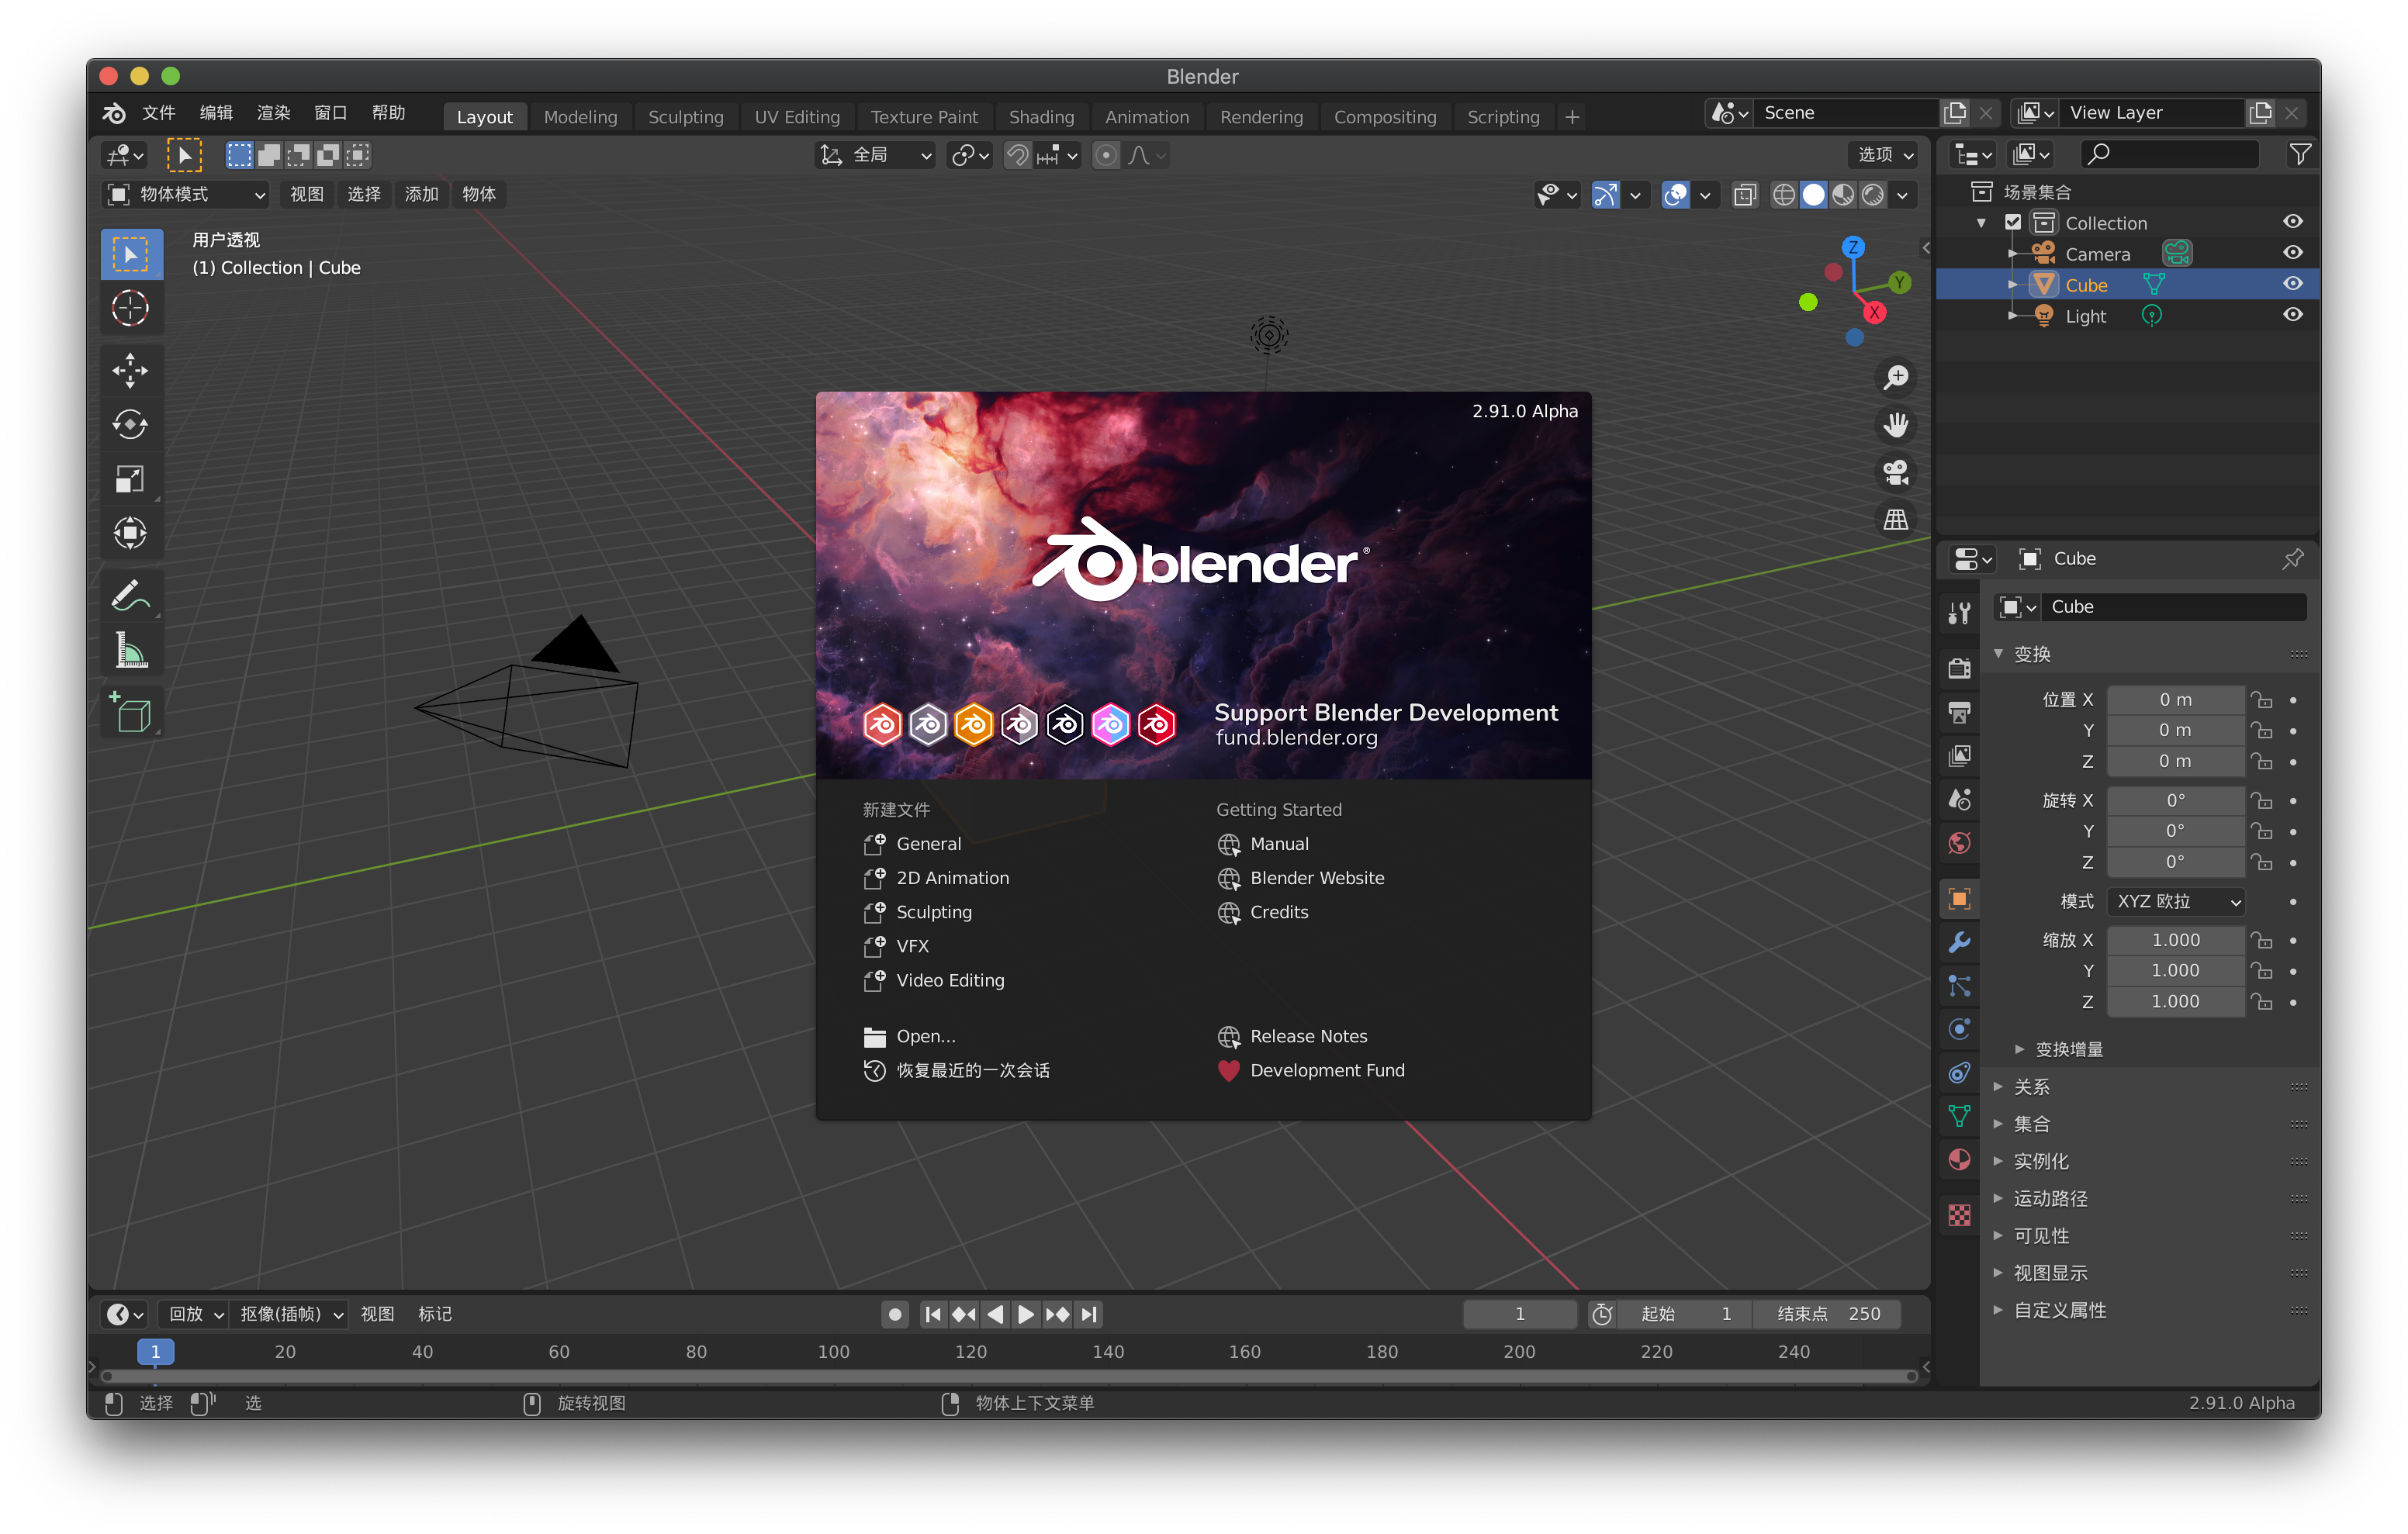Image resolution: width=2408 pixels, height=1534 pixels.
Task: Select the Cursor tool in toolbar
Action: (130, 308)
